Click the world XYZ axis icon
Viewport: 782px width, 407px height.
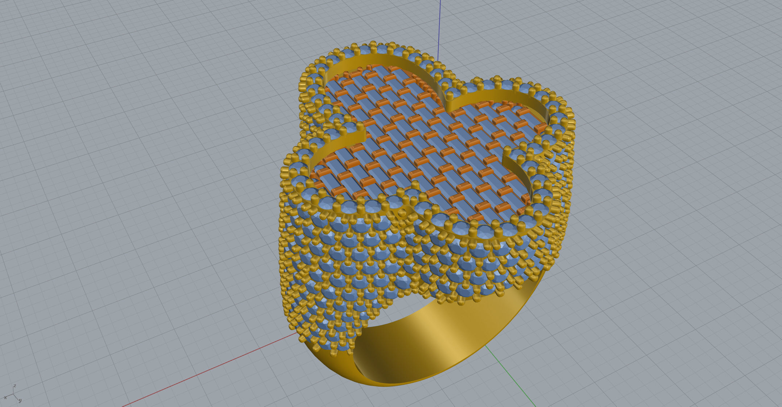(x=13, y=394)
